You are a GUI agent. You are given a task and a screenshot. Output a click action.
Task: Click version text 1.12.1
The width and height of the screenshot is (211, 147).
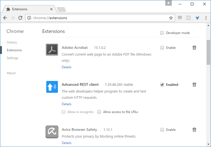[x=108, y=130]
